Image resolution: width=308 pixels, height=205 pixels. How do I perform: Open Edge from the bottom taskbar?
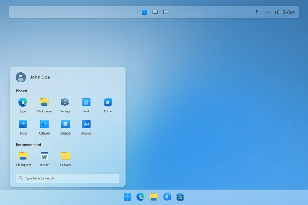(x=141, y=197)
